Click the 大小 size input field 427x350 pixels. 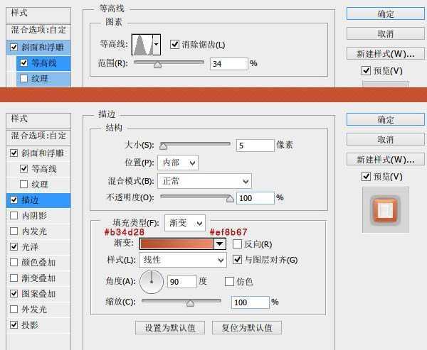(255, 145)
